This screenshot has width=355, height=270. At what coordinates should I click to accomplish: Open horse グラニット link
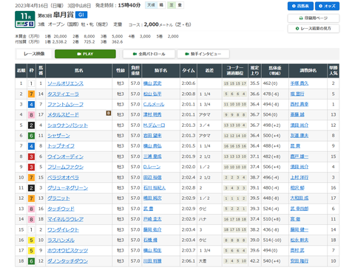point(58,198)
